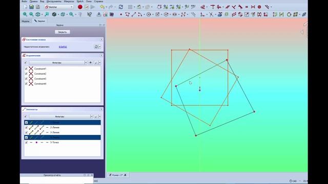Click the Leave sketch icon

tap(99, 14)
